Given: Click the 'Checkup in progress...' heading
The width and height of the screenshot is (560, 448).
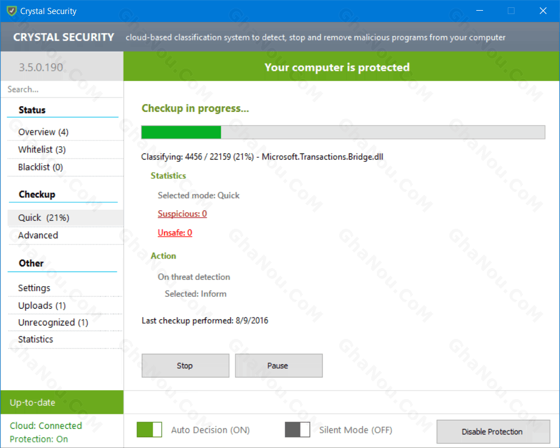Looking at the screenshot, I should pos(195,108).
